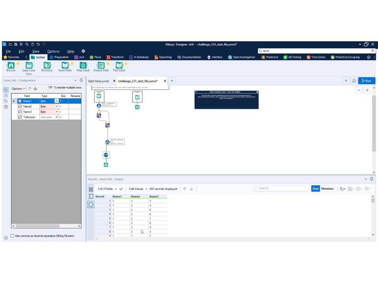Viewport: 378px width, 283px height.
Task: Uncheck the Name2 field checkbox
Action: pos(20,107)
